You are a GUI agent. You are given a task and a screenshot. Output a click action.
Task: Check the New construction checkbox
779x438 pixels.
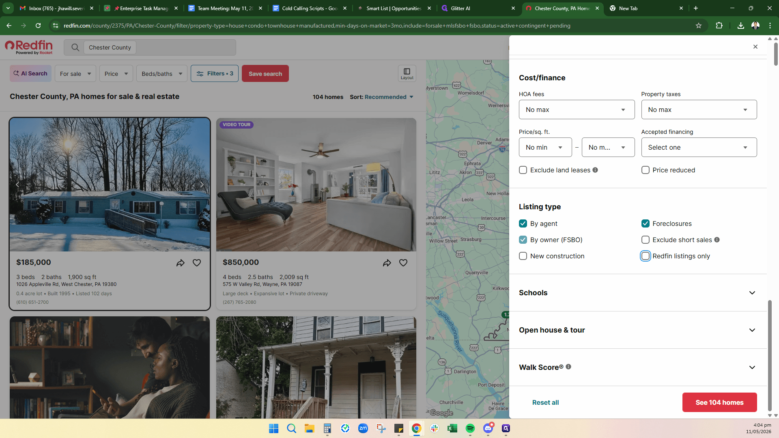click(x=523, y=256)
